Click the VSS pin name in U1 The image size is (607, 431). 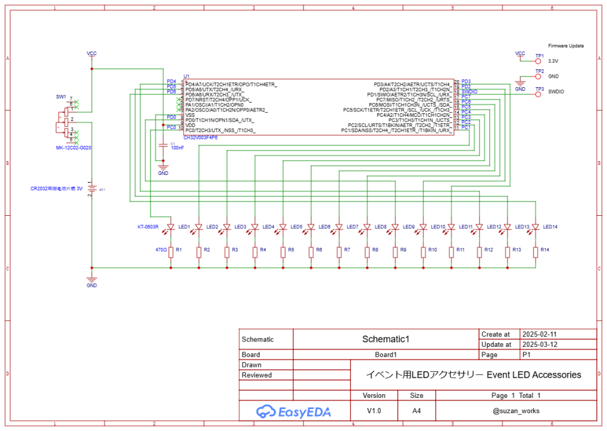pos(190,115)
